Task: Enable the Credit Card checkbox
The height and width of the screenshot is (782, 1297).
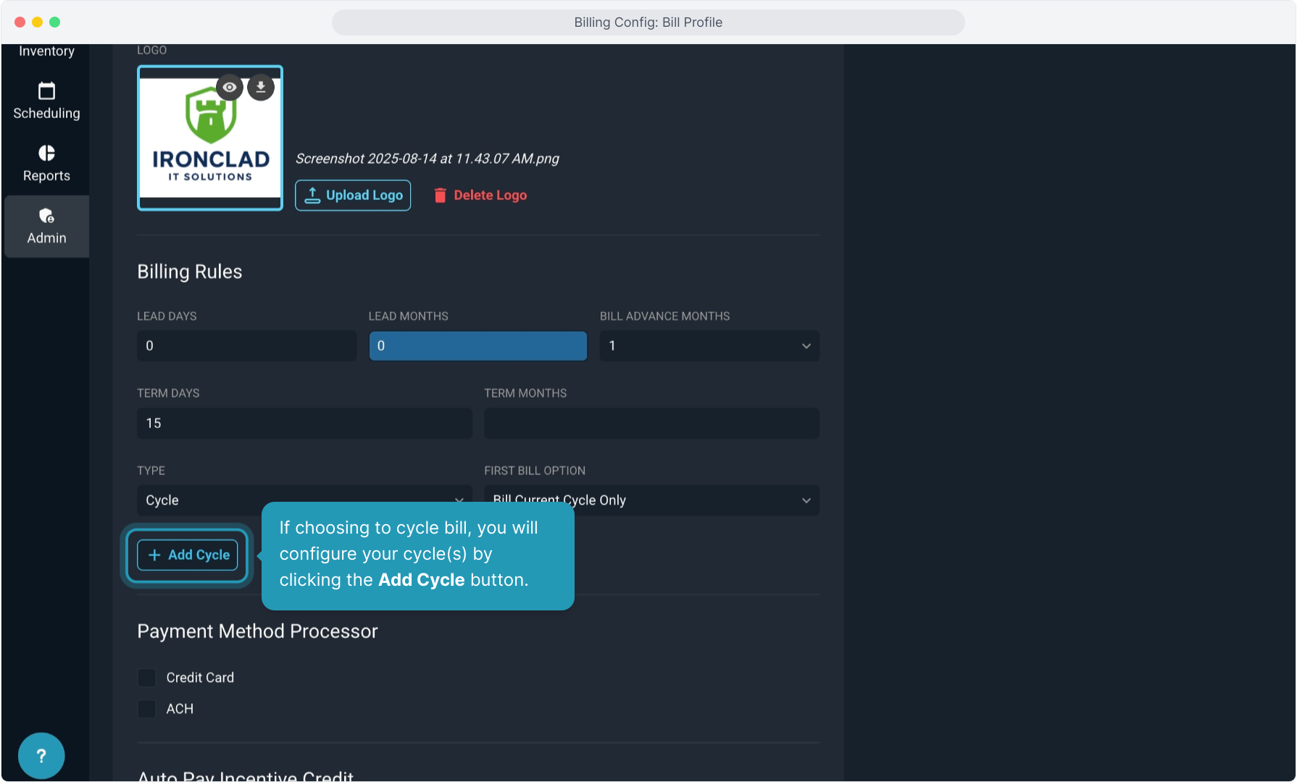Action: click(x=147, y=678)
